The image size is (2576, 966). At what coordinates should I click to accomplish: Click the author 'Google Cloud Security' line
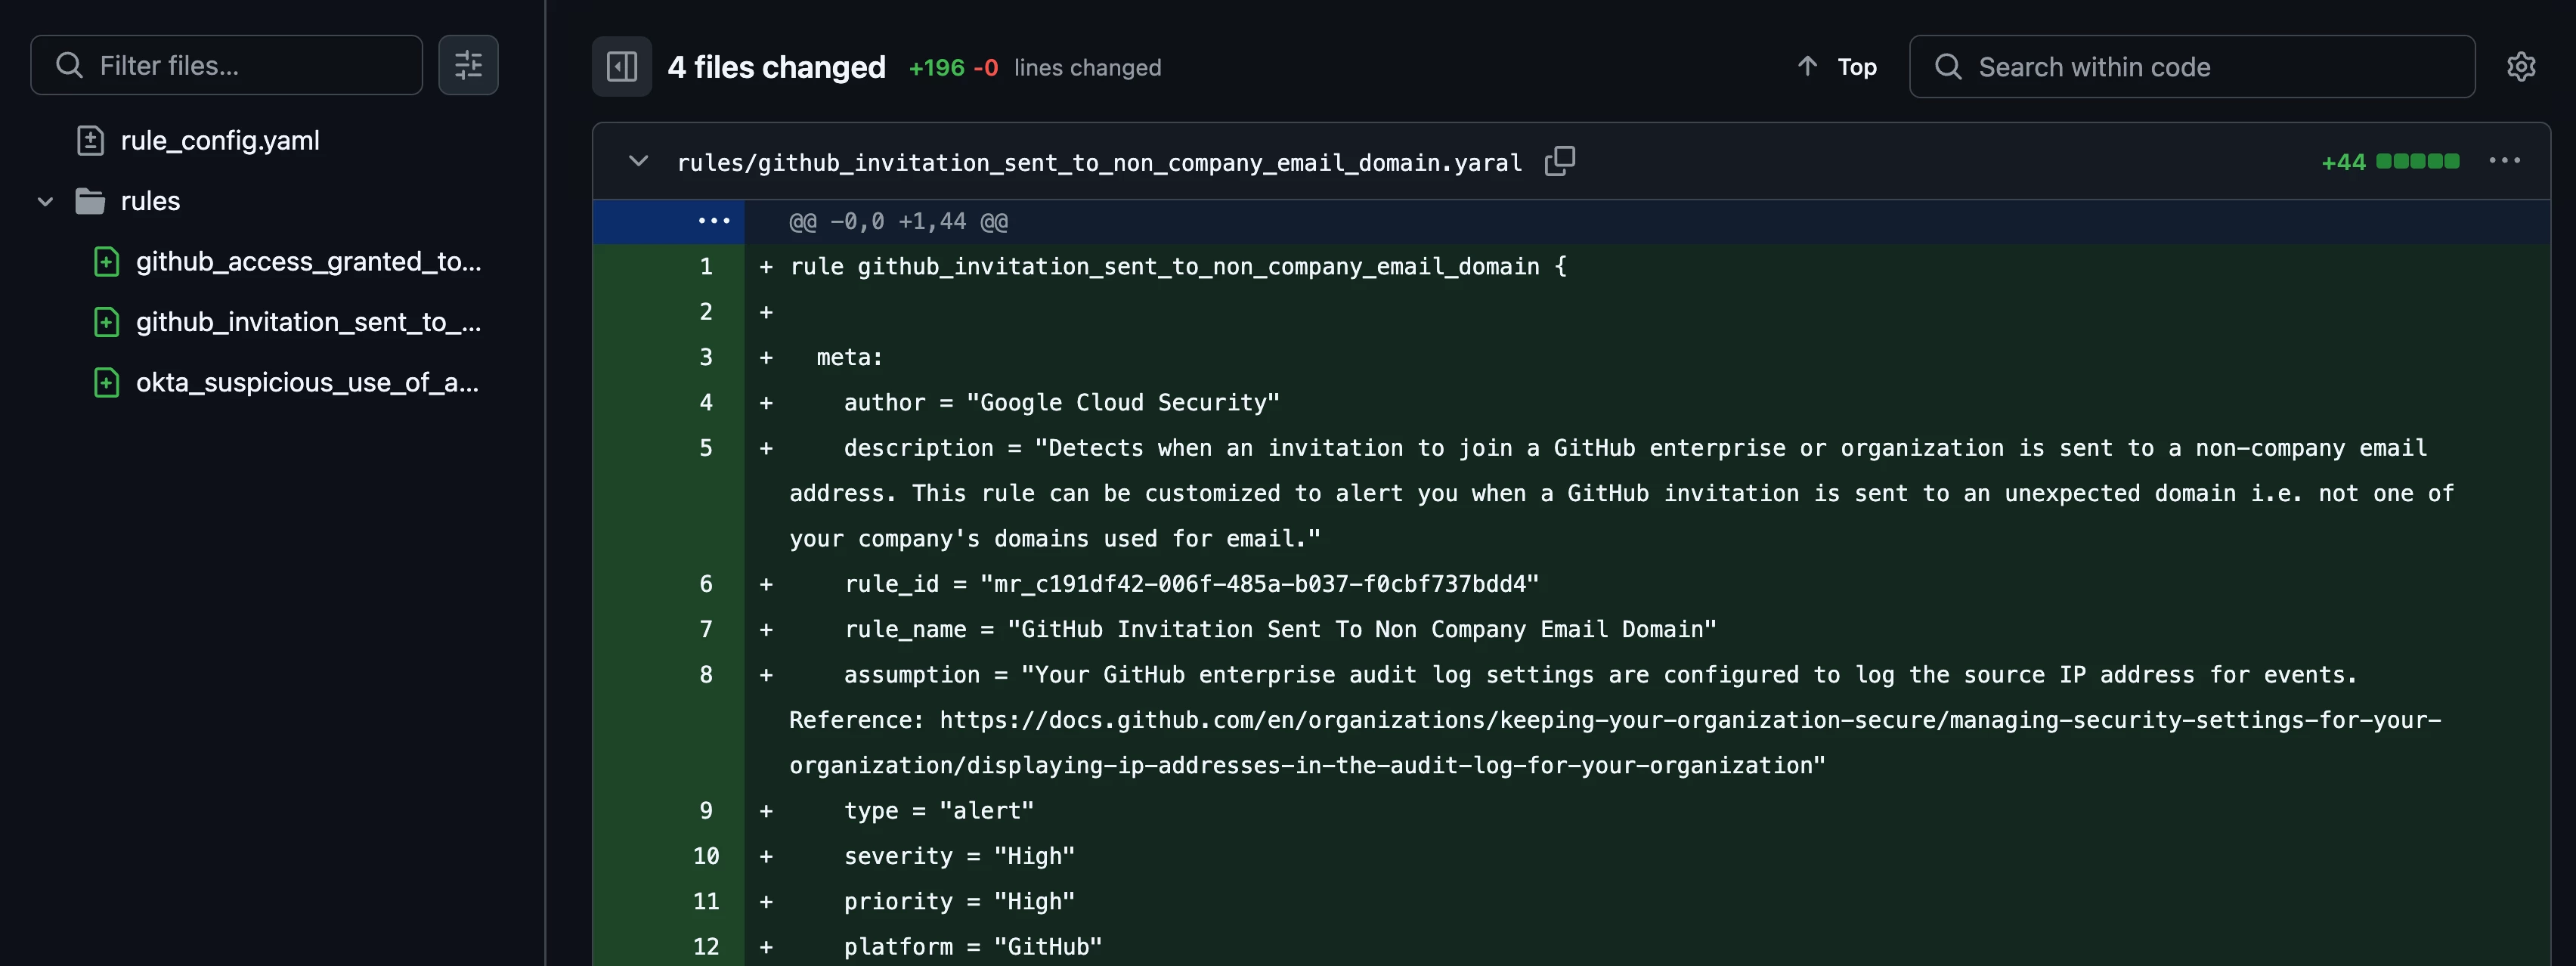click(x=1061, y=403)
